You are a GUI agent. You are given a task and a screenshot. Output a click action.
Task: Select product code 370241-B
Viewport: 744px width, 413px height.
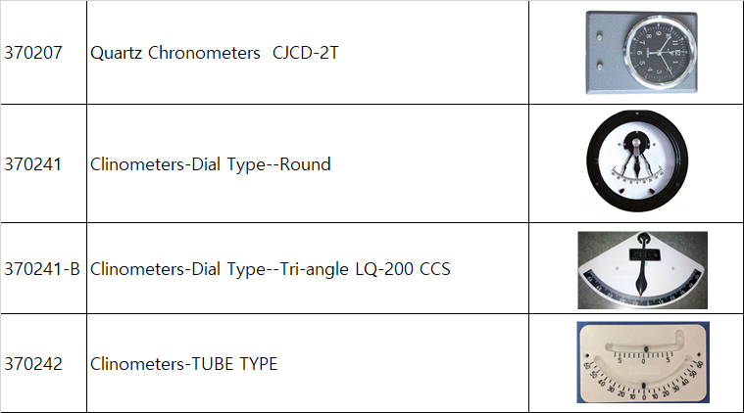tap(42, 268)
